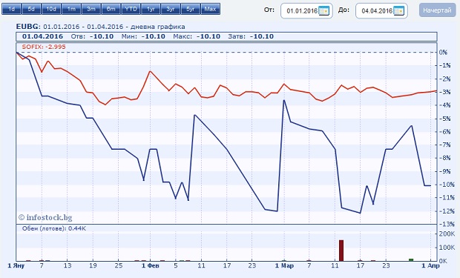Show the 3yr chart range
The height and width of the screenshot is (278, 460).
(171, 9)
